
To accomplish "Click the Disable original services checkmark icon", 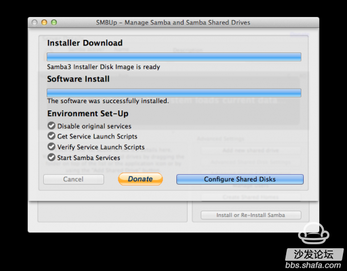I will [51, 125].
